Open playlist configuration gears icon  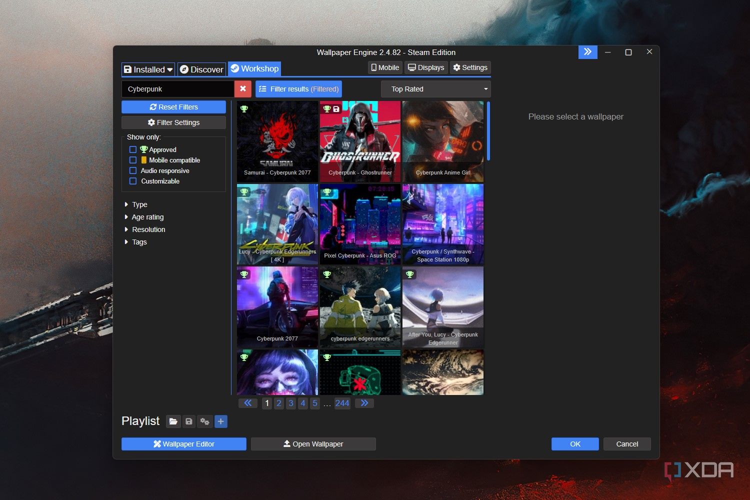coord(204,421)
